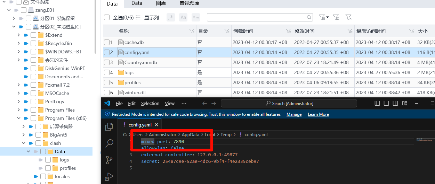Filter the 创建时间 column
This screenshot has width=435, height=184.
point(288,31)
